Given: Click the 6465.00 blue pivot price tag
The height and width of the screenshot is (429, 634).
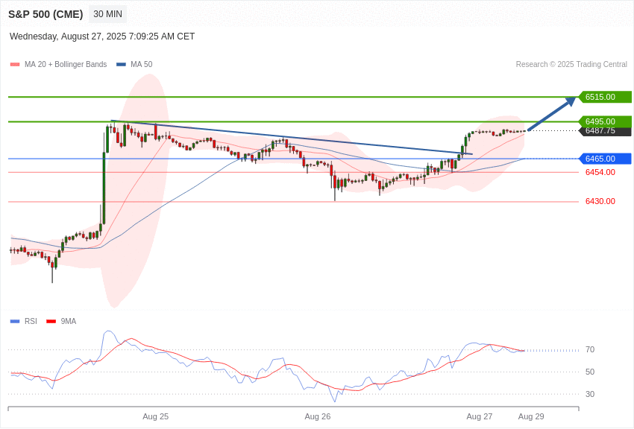Looking at the screenshot, I should pyautogui.click(x=603, y=159).
